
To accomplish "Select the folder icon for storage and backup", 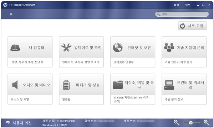I will click(118, 85).
